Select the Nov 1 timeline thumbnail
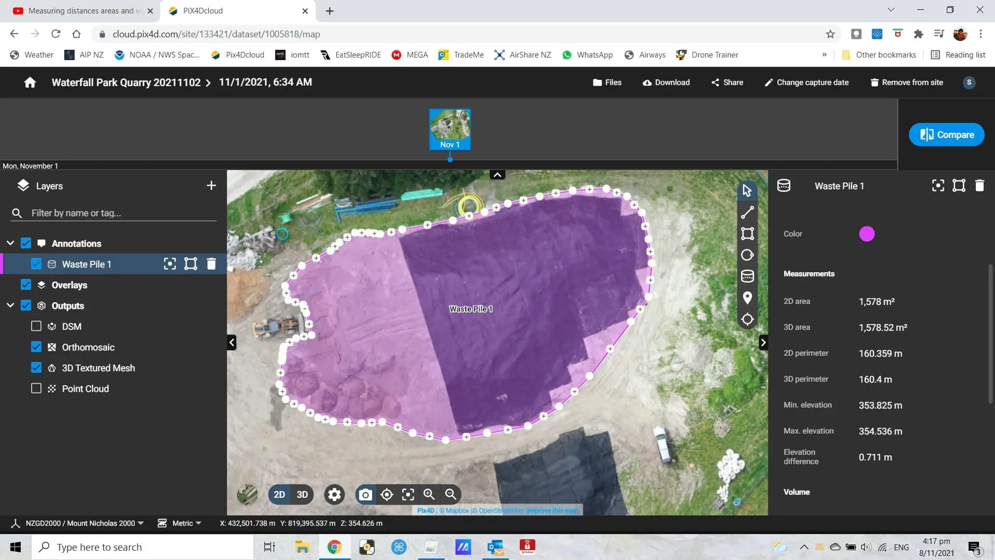This screenshot has height=560, width=995. (x=450, y=129)
